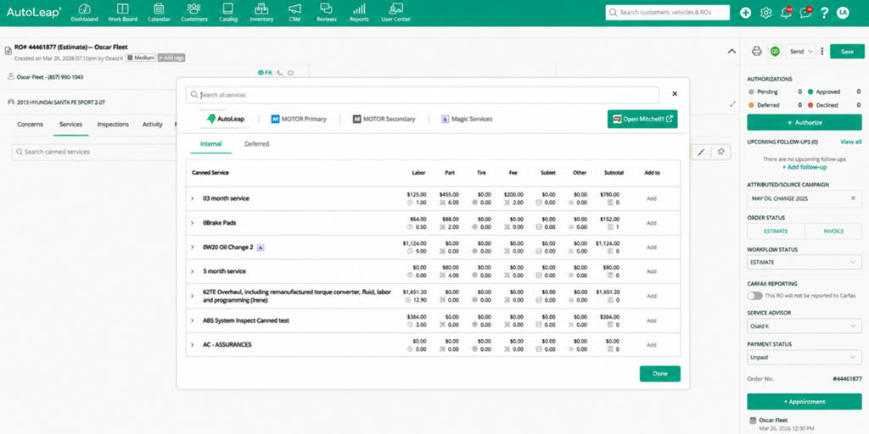Click the pin icon beside the search bar
The image size is (869, 434).
pyautogui.click(x=720, y=152)
